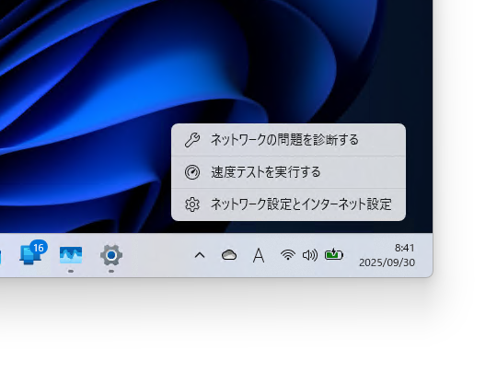Click the speaker volume tray icon
Viewport: 497px width, 373px height.
[310, 255]
